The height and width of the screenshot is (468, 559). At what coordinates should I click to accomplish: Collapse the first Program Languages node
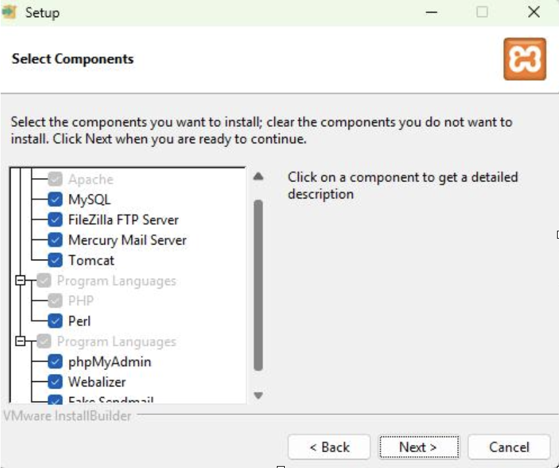click(20, 281)
